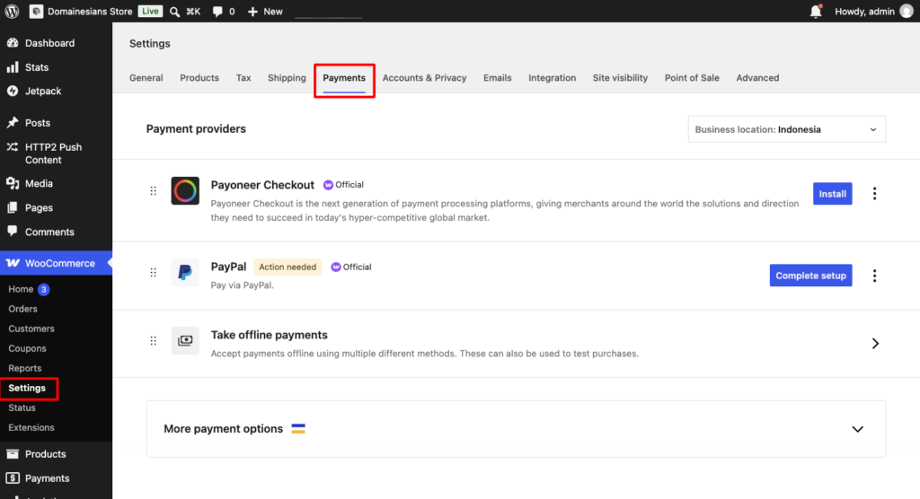The image size is (920, 499).
Task: Open WooCommerce Orders link
Action: pyautogui.click(x=22, y=309)
